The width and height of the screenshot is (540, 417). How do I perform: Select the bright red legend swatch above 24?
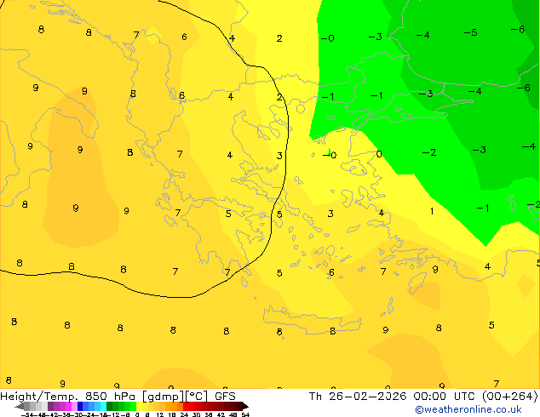tap(186, 406)
